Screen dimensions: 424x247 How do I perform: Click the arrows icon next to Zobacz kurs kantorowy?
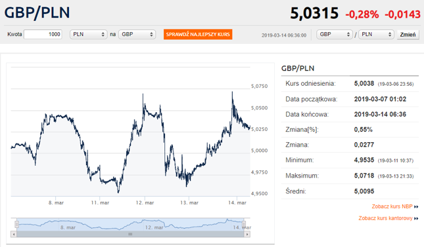coord(416,218)
